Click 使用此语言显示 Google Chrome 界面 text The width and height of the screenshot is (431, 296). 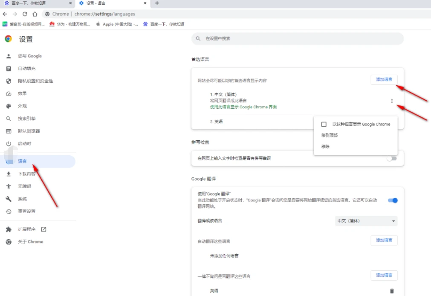point(243,107)
